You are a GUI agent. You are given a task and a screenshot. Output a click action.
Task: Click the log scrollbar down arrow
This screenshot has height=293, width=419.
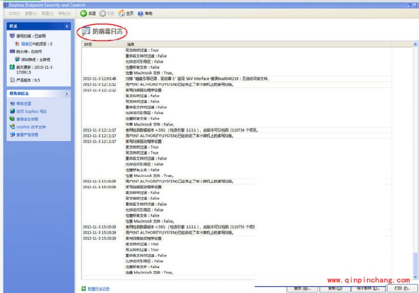(415, 277)
